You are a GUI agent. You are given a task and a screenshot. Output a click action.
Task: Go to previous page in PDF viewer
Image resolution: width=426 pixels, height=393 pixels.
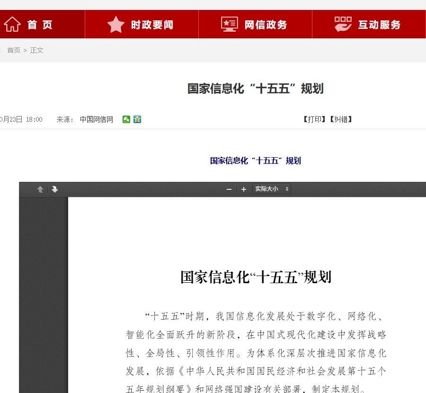(40, 189)
